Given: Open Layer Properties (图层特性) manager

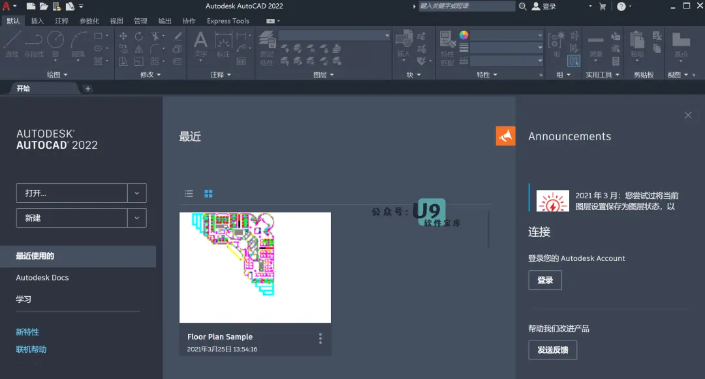Looking at the screenshot, I should pos(267,48).
